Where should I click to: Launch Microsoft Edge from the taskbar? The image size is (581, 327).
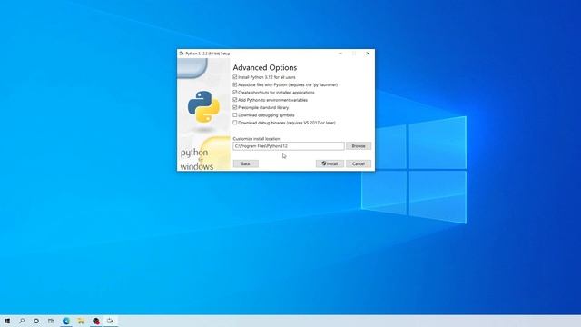[x=66, y=321]
